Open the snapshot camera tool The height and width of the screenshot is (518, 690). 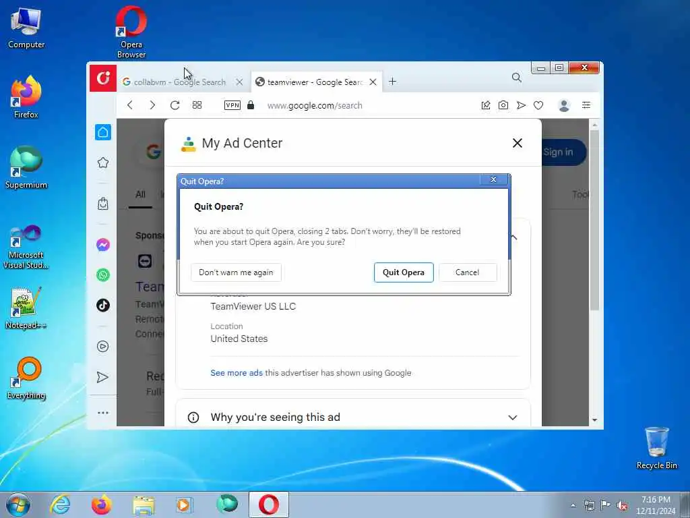503,105
